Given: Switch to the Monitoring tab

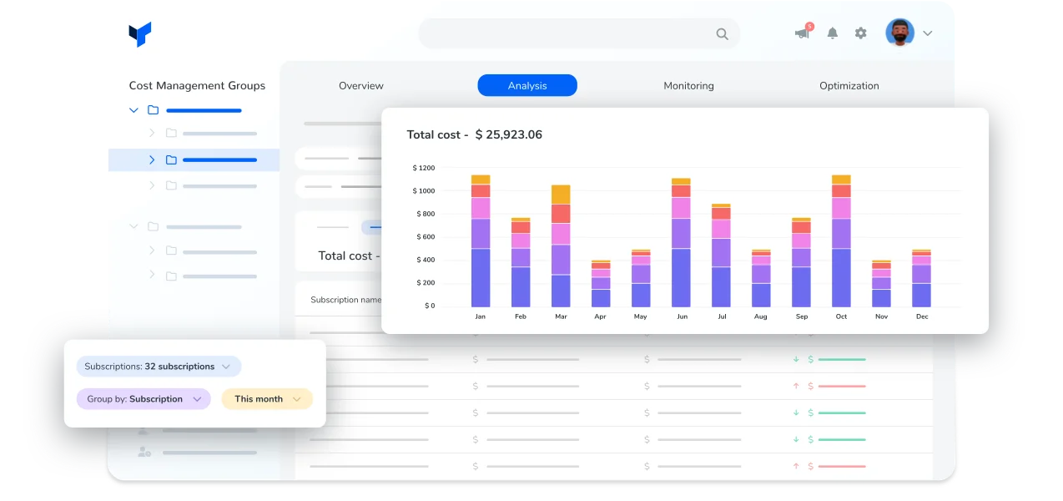Looking at the screenshot, I should pyautogui.click(x=688, y=86).
